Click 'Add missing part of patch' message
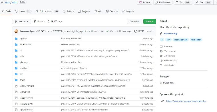The image size is (217, 112). click(74, 68)
